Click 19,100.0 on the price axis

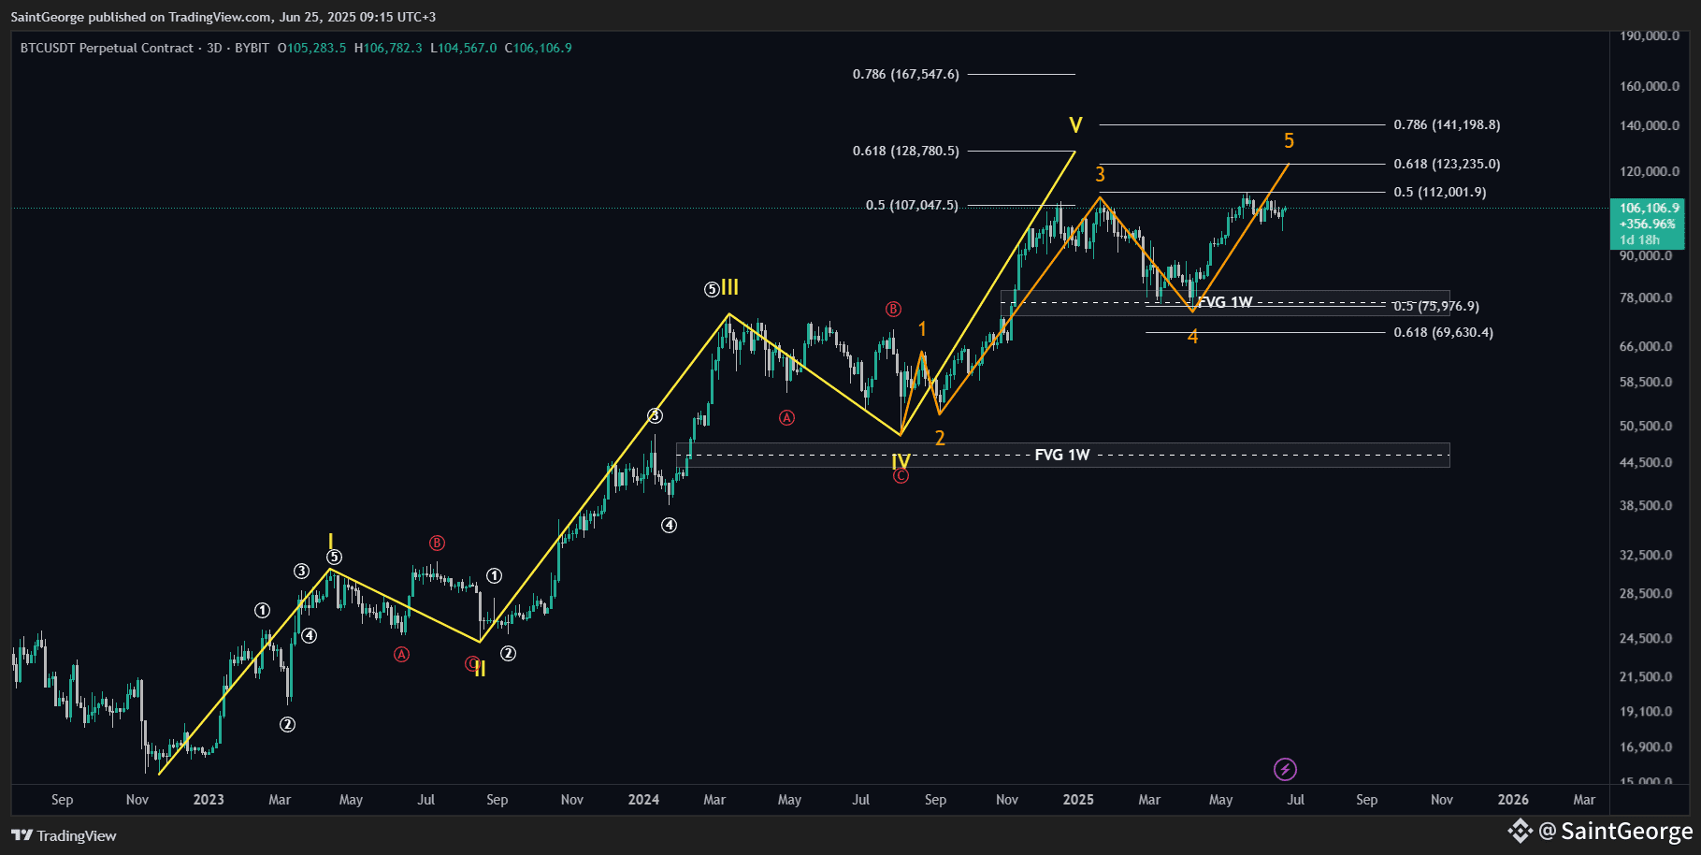[1646, 711]
